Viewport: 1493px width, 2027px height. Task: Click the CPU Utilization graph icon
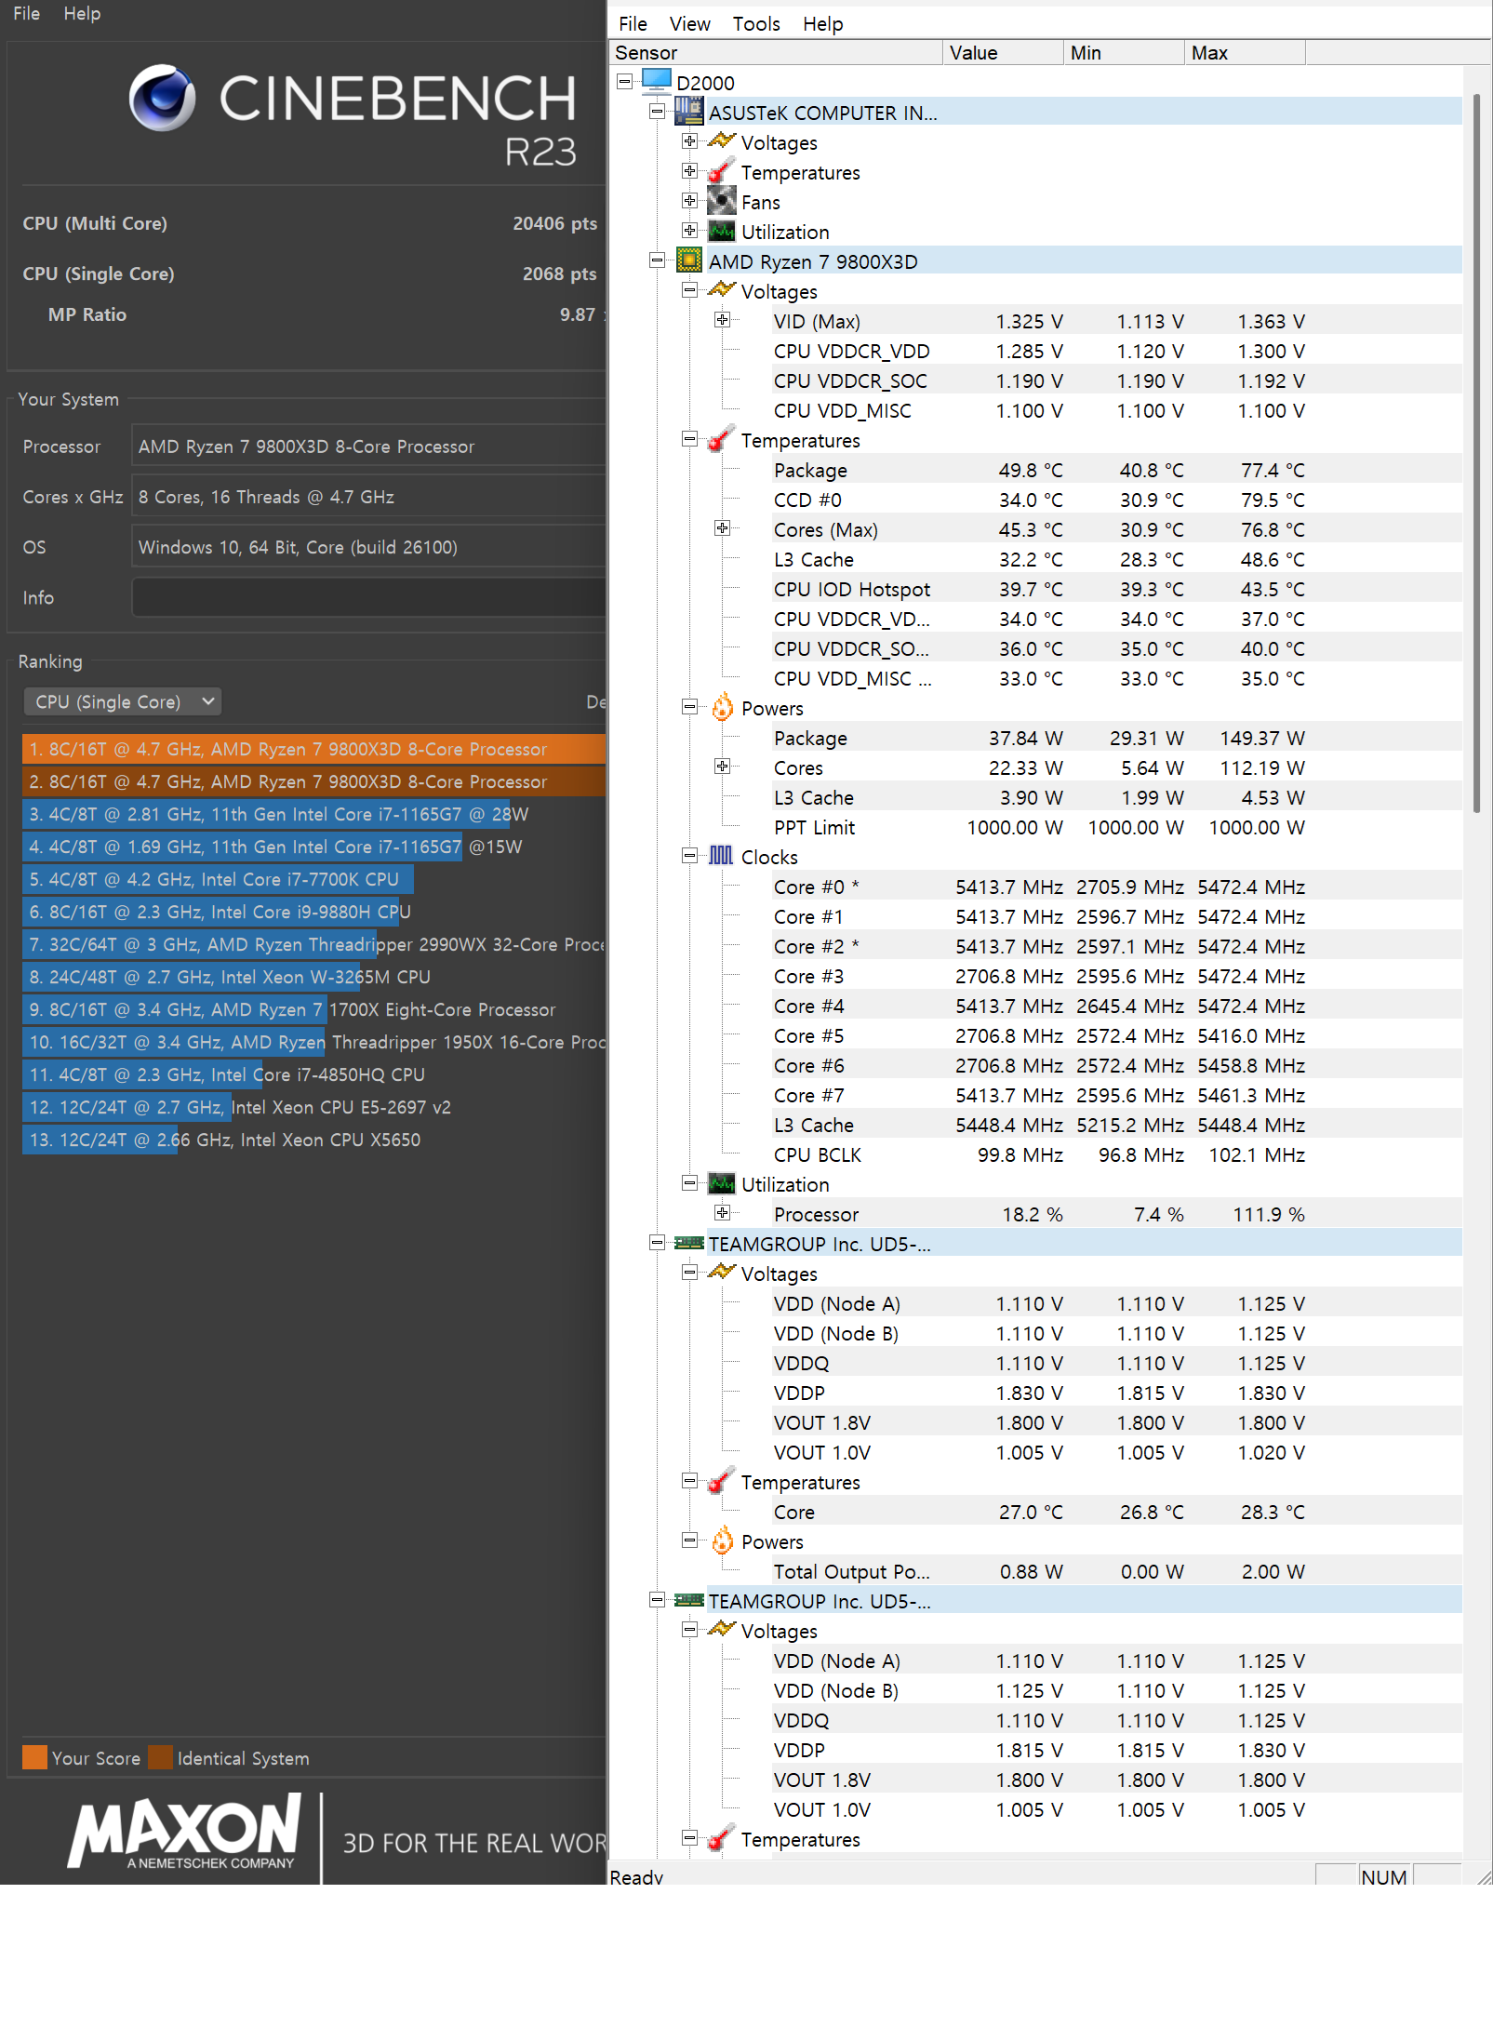722,1183
